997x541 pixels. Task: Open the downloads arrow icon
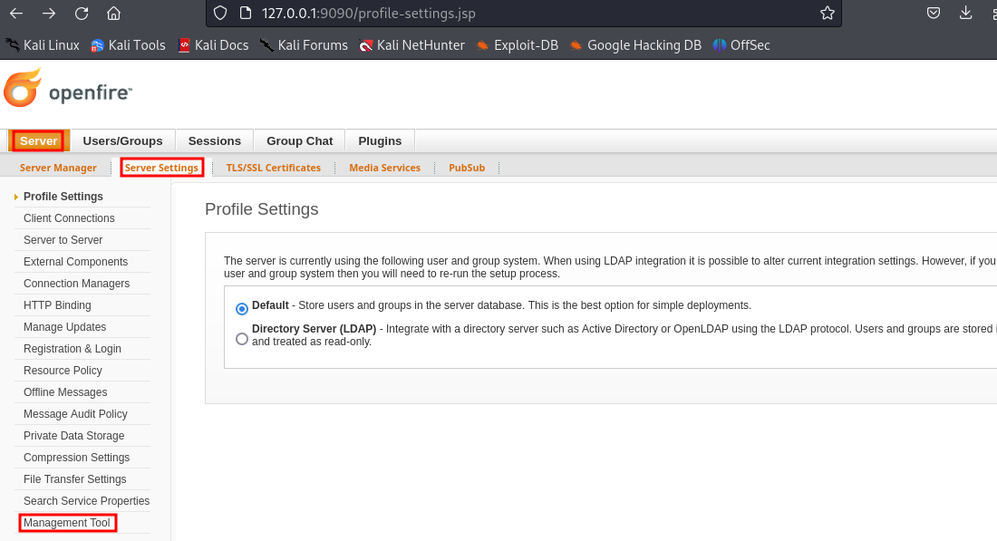(966, 14)
